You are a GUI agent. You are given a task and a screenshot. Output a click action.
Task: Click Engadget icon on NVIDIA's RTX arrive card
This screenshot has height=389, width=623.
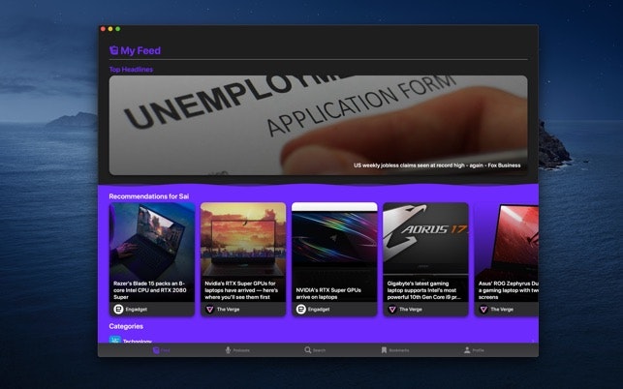(300, 310)
